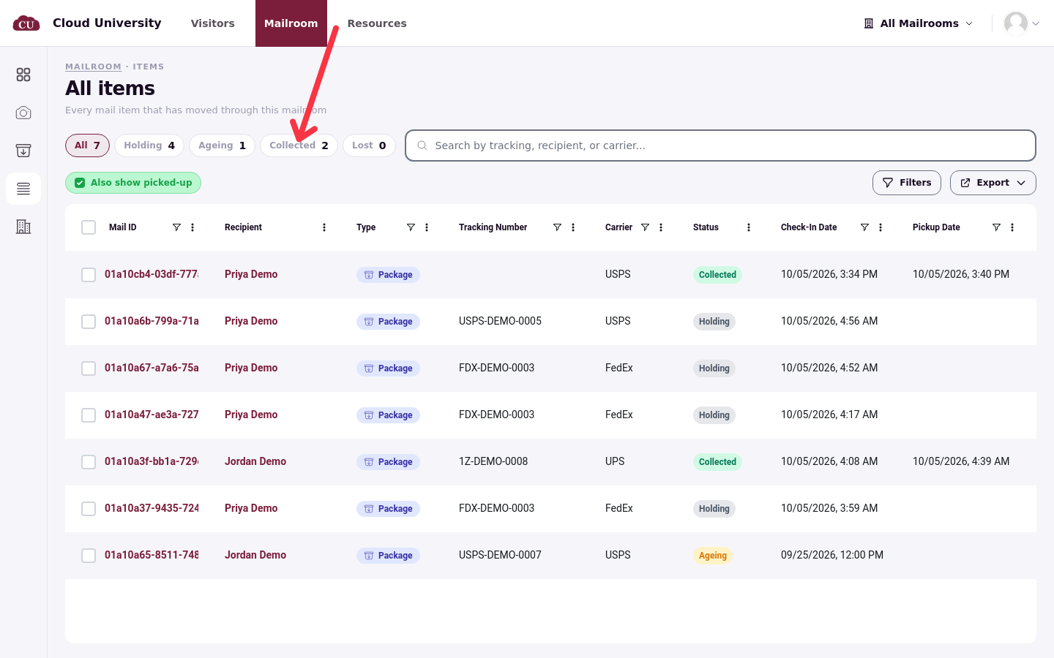Viewport: 1054px width, 658px height.
Task: Filter the Mail ID column
Action: point(176,227)
